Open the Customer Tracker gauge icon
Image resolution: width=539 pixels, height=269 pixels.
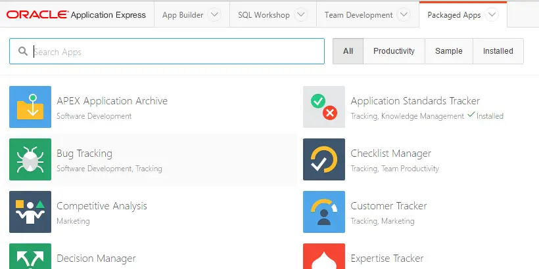coord(324,212)
